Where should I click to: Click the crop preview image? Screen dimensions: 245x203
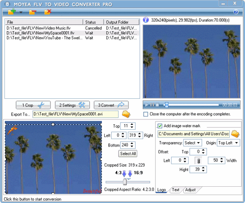53,157
